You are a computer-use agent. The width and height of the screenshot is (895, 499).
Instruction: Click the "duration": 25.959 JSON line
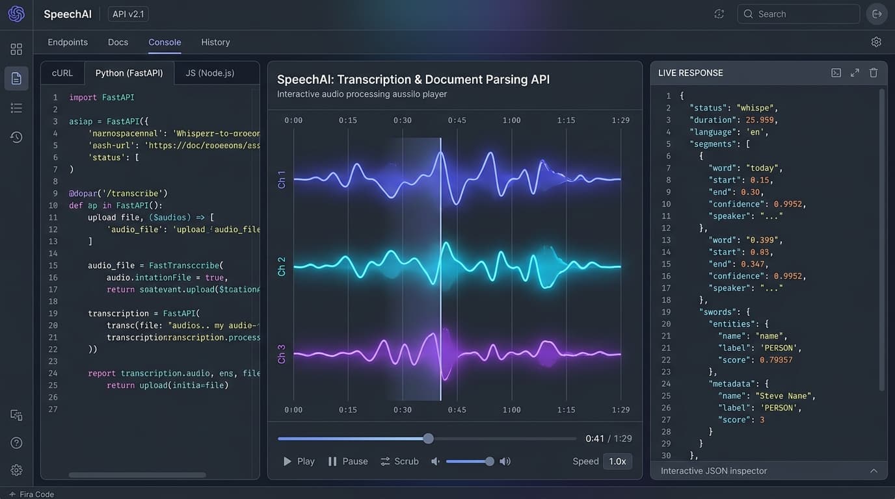[x=734, y=120]
